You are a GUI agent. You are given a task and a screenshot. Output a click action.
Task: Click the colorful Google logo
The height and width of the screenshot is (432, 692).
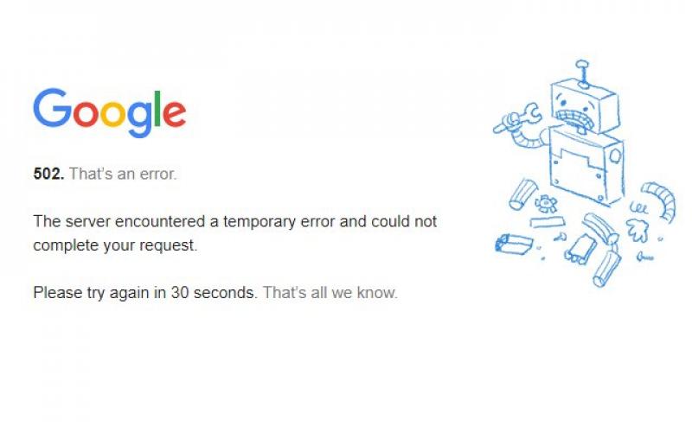(x=110, y=112)
